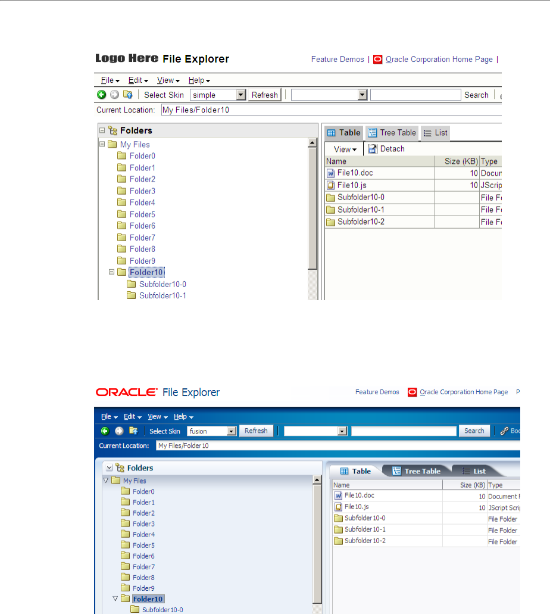Open the Select Skin dropdown showing fusion

click(232, 431)
